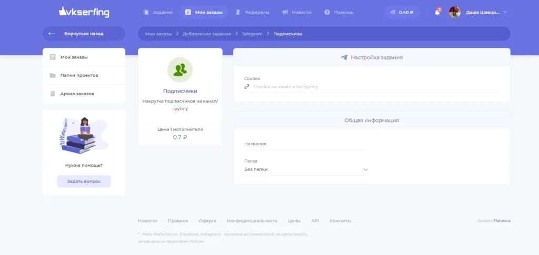Open the Правила footer link

click(178, 221)
